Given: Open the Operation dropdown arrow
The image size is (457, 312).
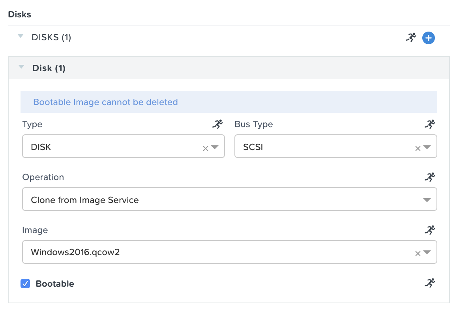Looking at the screenshot, I should point(427,200).
